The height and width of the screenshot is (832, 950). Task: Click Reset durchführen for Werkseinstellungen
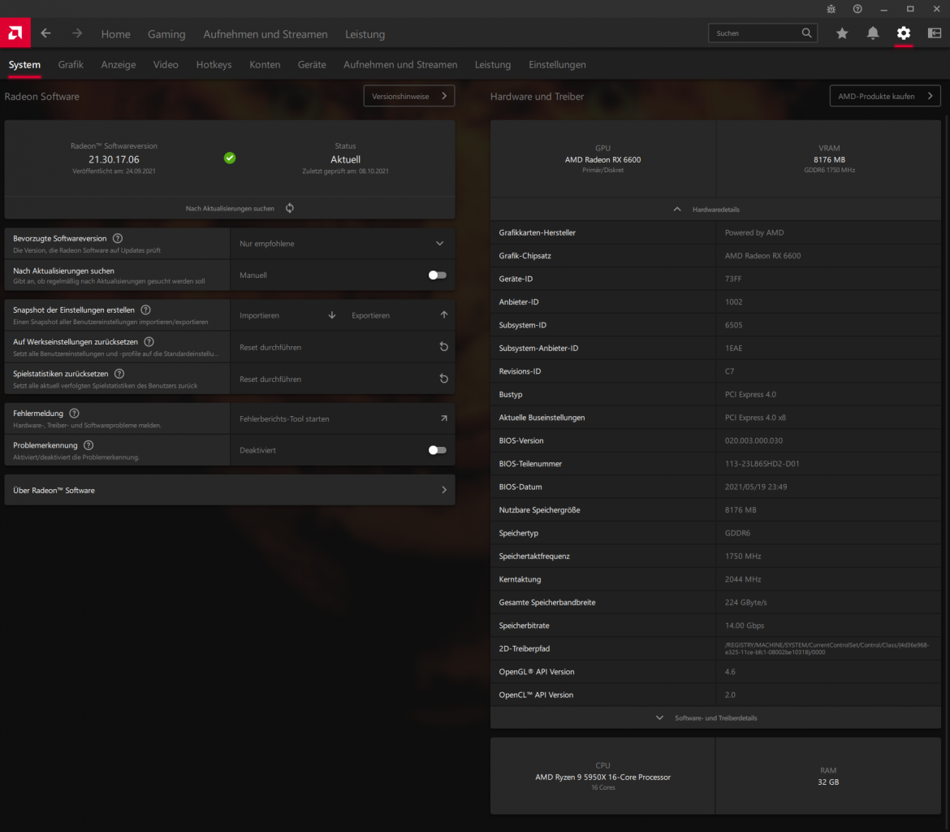tap(343, 347)
